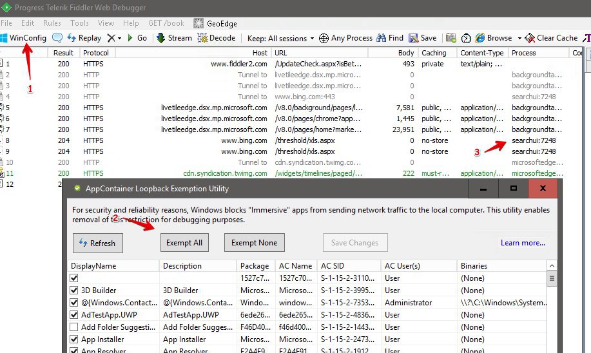
Task: Open the Edit menu
Action: 28,23
